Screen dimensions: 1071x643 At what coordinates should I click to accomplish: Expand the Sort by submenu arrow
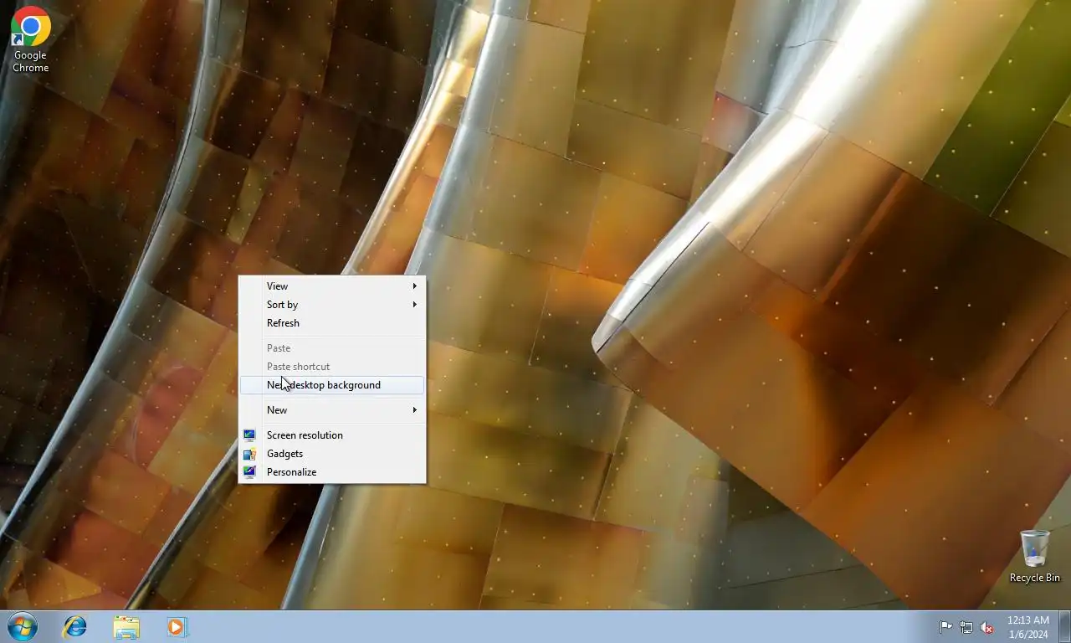[415, 305]
